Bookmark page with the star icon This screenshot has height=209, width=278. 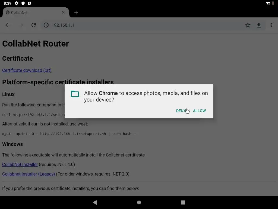click(x=248, y=25)
